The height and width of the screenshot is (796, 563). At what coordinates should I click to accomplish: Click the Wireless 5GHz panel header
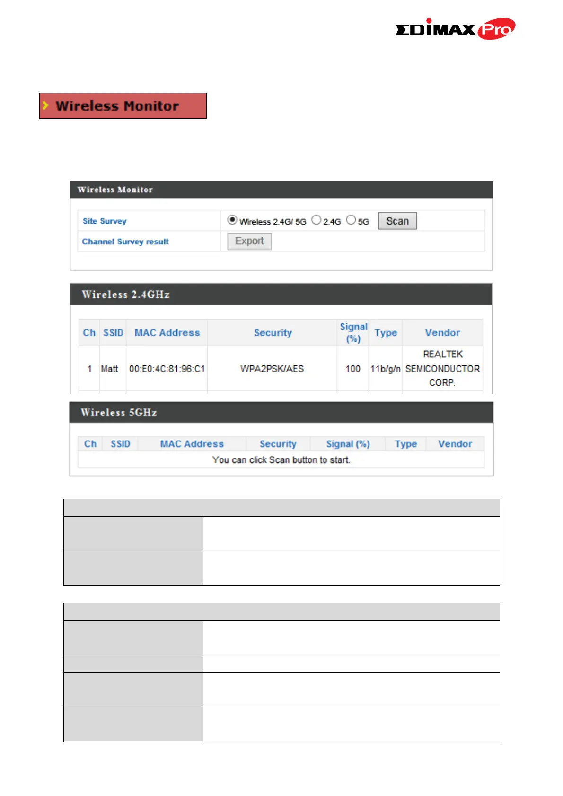click(281, 412)
